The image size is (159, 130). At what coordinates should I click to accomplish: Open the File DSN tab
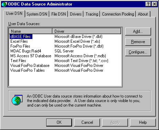point(59,14)
